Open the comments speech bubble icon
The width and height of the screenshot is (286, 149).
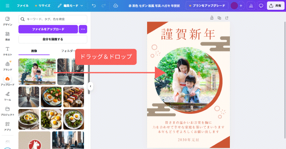(x=261, y=6)
